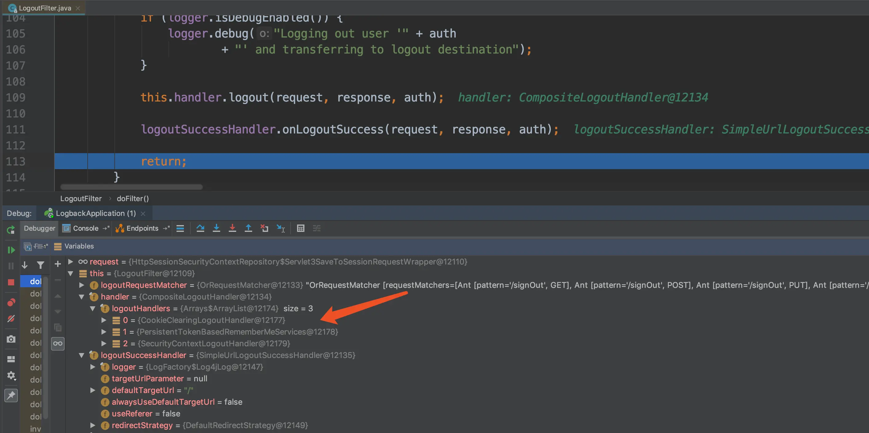Click doFilter() in the breadcrumb bar

pos(133,199)
